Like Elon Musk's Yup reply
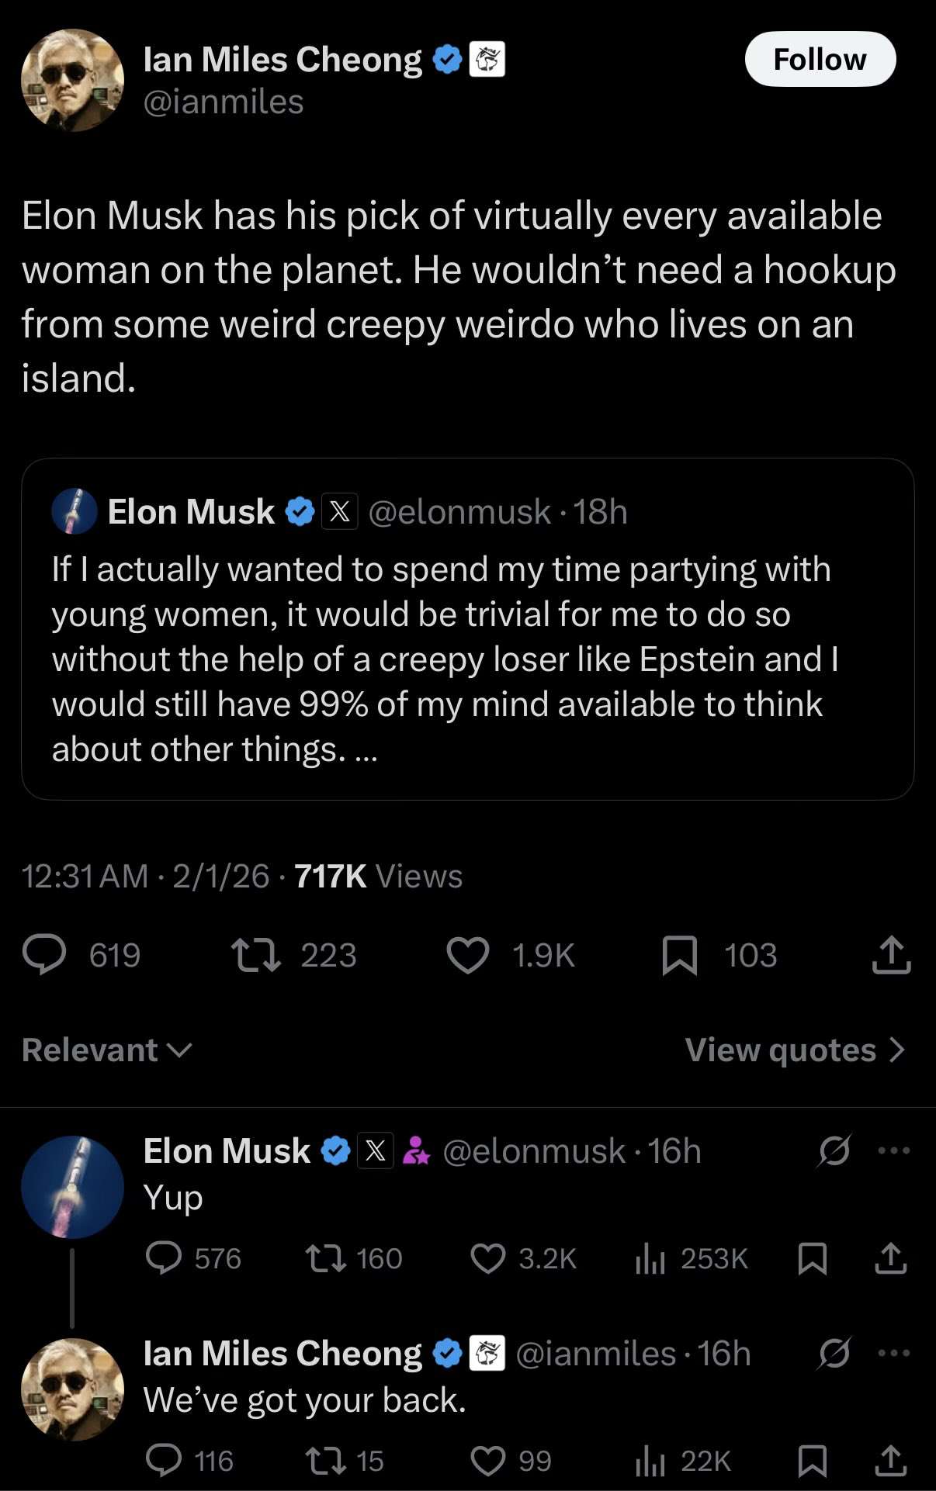The height and width of the screenshot is (1491, 936). (488, 1258)
